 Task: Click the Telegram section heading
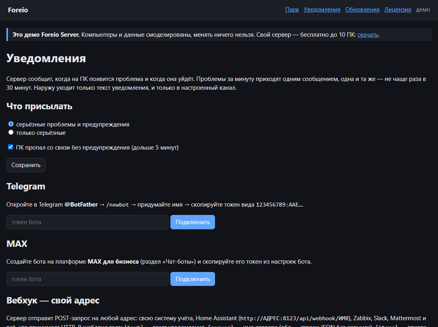pyautogui.click(x=26, y=186)
